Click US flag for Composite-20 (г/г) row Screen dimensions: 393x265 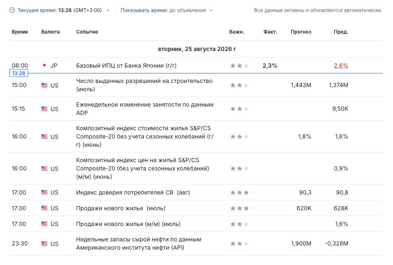44,136
